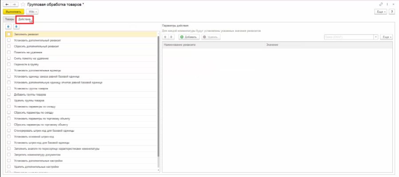Enable Добавить группы товаров checkbox

click(9, 94)
